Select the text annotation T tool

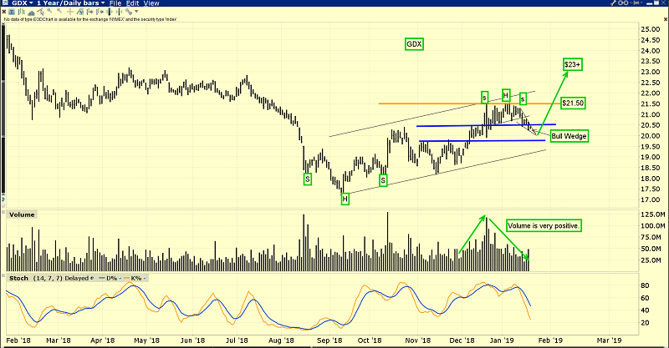click(x=12, y=12)
